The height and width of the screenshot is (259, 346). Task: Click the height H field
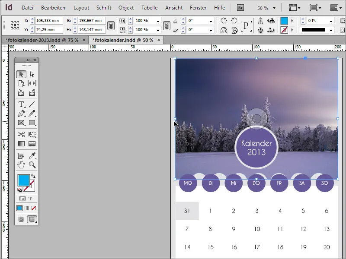coord(92,29)
